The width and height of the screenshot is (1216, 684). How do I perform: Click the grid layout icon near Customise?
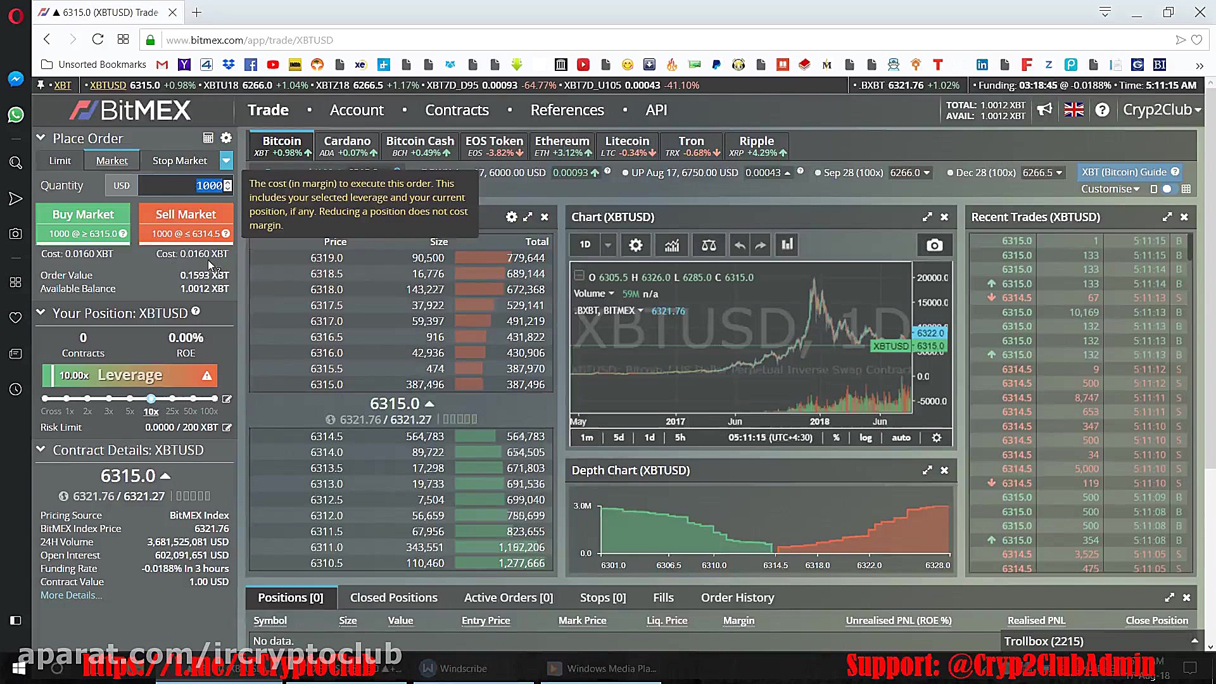1186,189
